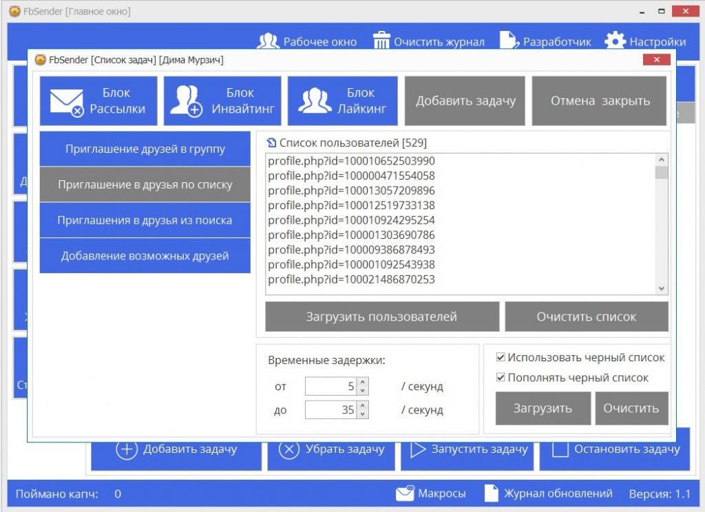
Task: Select row profile.php?id=100000471554058
Action: pyautogui.click(x=461, y=175)
